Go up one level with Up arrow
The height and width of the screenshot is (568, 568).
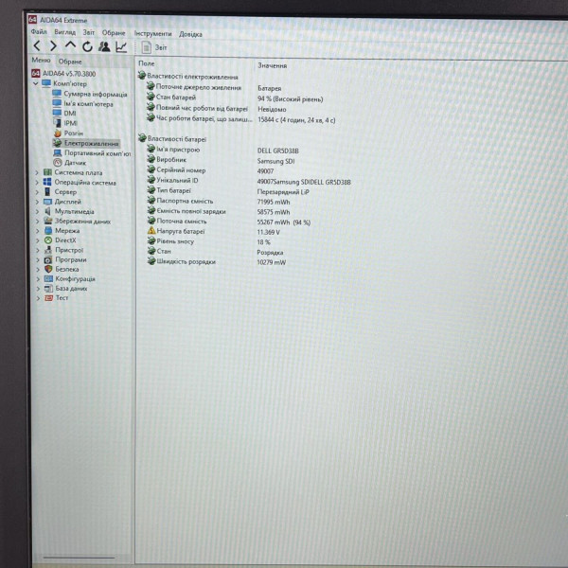pos(70,45)
